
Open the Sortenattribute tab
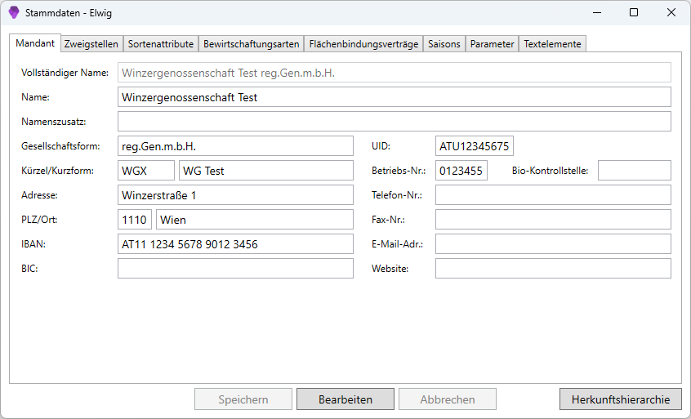pyautogui.click(x=161, y=44)
